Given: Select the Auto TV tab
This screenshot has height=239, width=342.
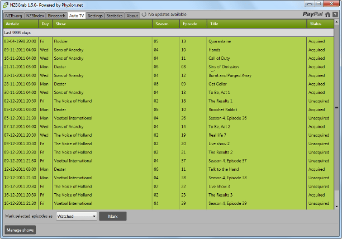Looking at the screenshot, I should 77,16.
